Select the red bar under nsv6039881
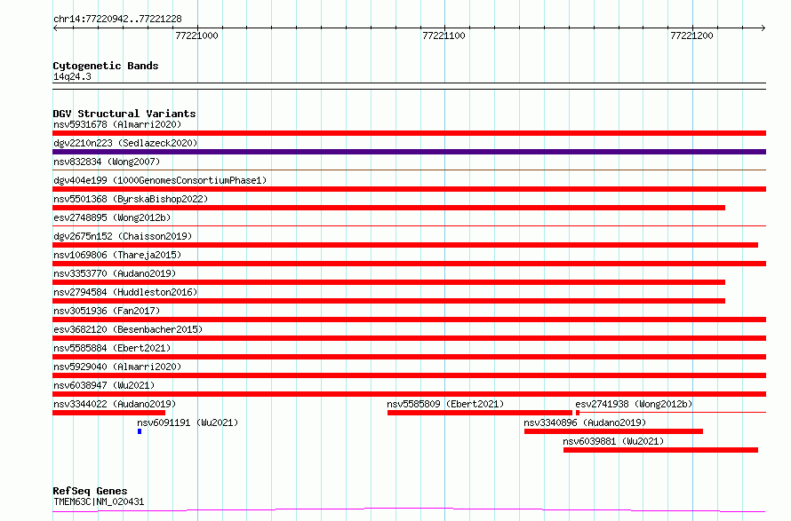 click(661, 450)
